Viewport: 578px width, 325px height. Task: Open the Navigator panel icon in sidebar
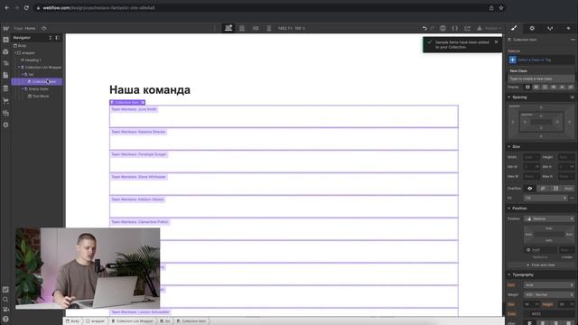5,63
